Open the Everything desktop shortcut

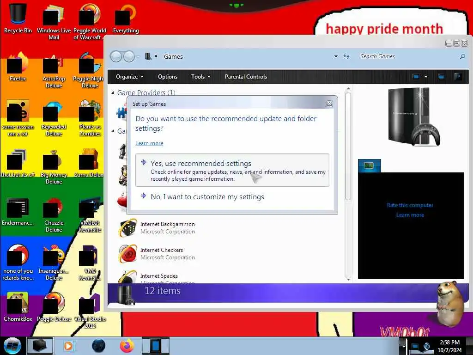126,18
